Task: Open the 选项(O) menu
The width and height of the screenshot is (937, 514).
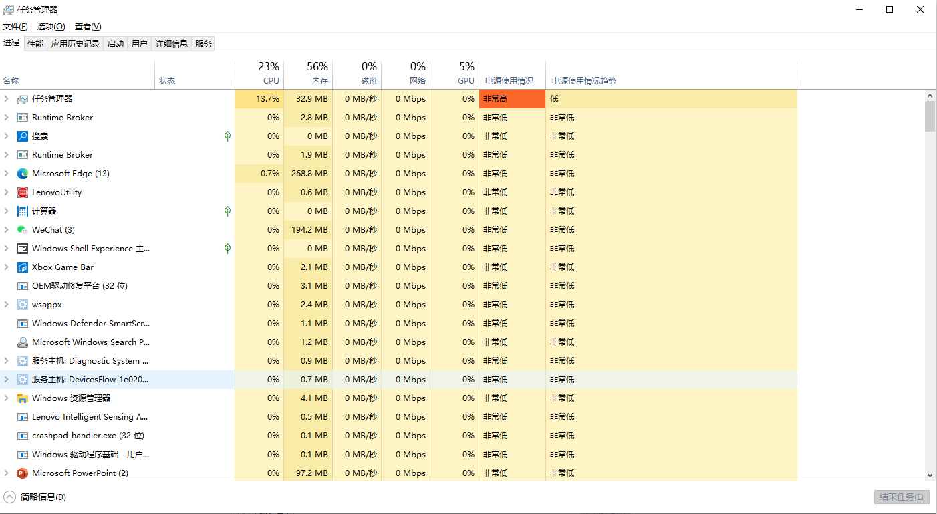Action: click(51, 27)
